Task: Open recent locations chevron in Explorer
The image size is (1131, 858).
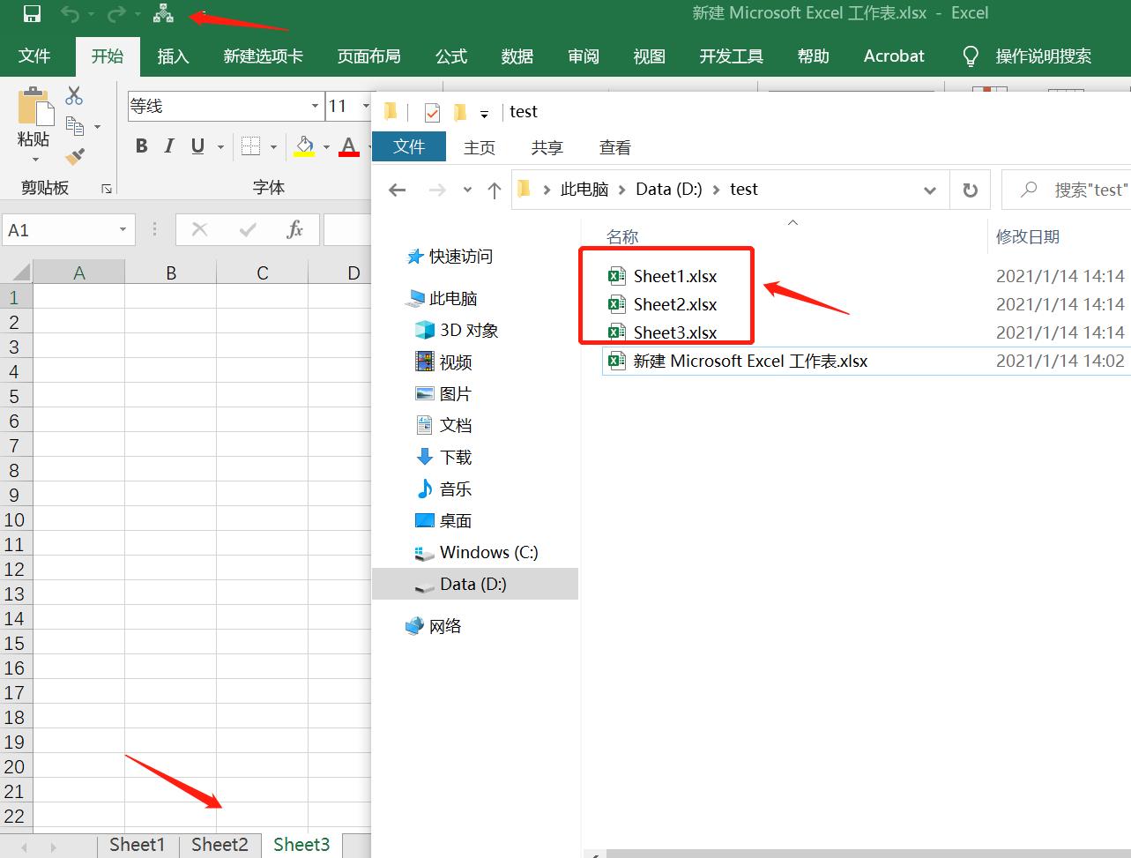Action: click(x=468, y=190)
